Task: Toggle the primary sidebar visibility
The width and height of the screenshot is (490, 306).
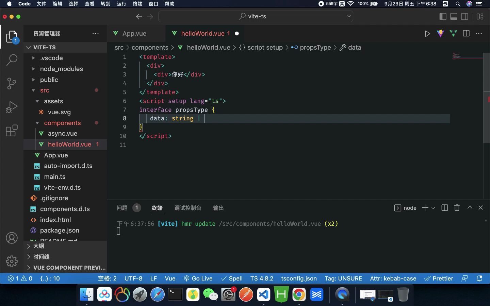Action: coord(443,16)
